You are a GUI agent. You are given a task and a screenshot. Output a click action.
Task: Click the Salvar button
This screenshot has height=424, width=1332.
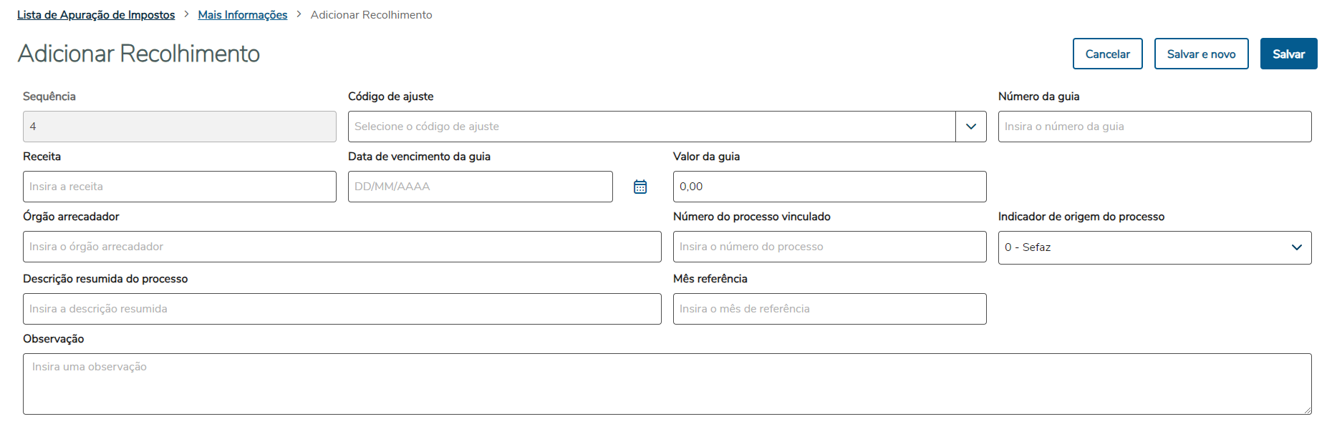pos(1288,54)
